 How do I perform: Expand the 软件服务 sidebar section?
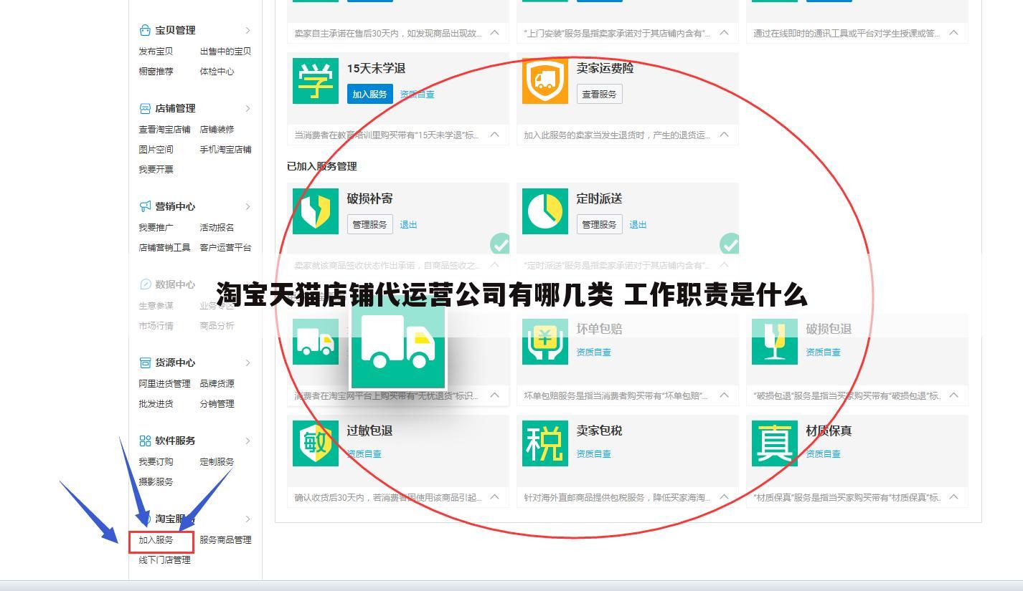(247, 441)
